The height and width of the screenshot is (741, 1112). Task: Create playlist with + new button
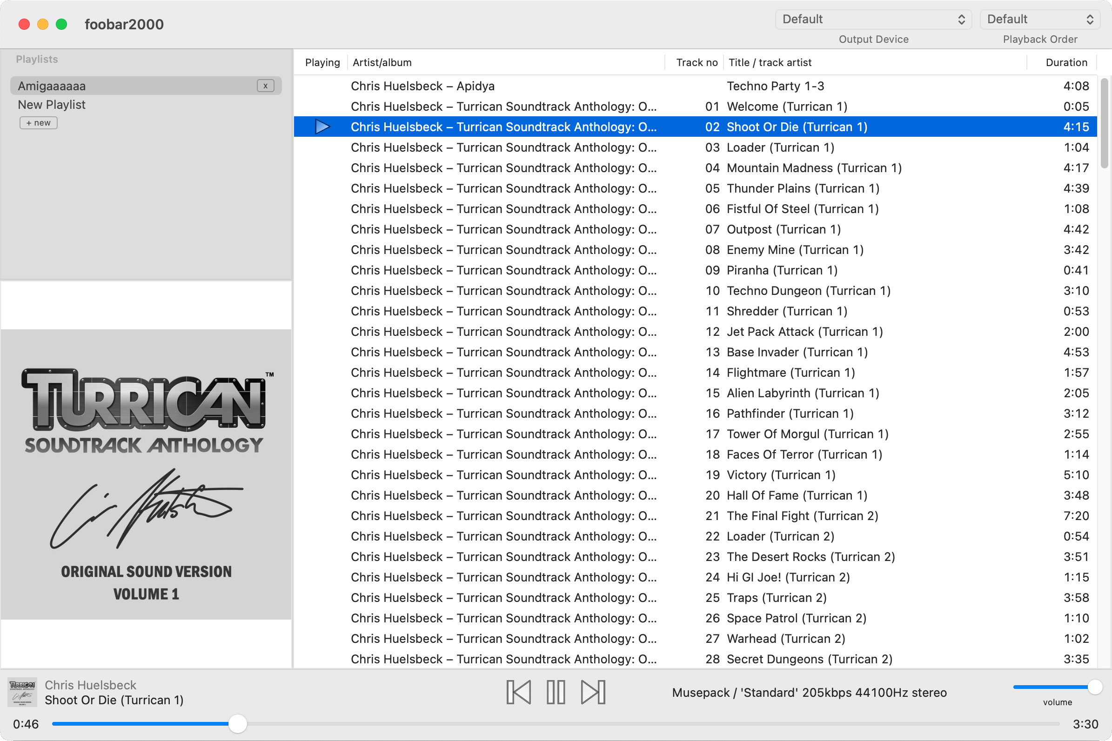click(x=38, y=123)
